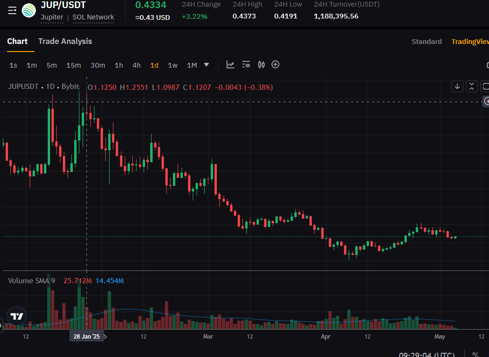Viewport: 489px width, 357px height.
Task: Click the SOL Network link
Action: (93, 17)
